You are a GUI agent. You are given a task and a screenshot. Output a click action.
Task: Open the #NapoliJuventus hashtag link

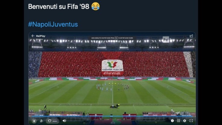click(53, 24)
